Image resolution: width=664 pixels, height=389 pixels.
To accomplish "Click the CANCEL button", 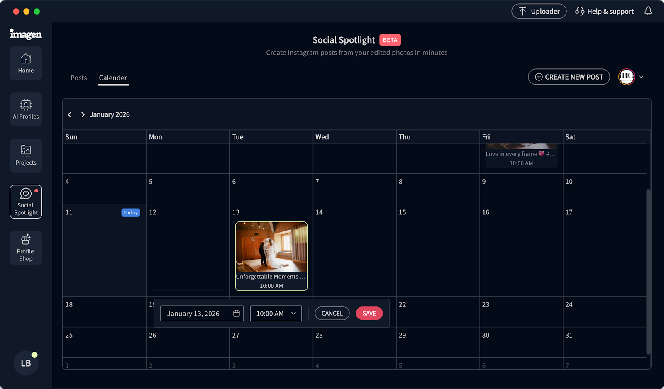I will tap(332, 314).
